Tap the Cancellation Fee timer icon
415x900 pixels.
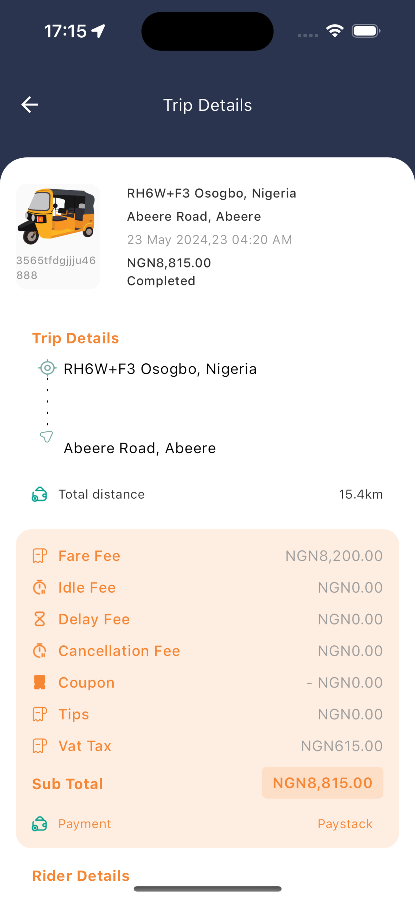(40, 651)
